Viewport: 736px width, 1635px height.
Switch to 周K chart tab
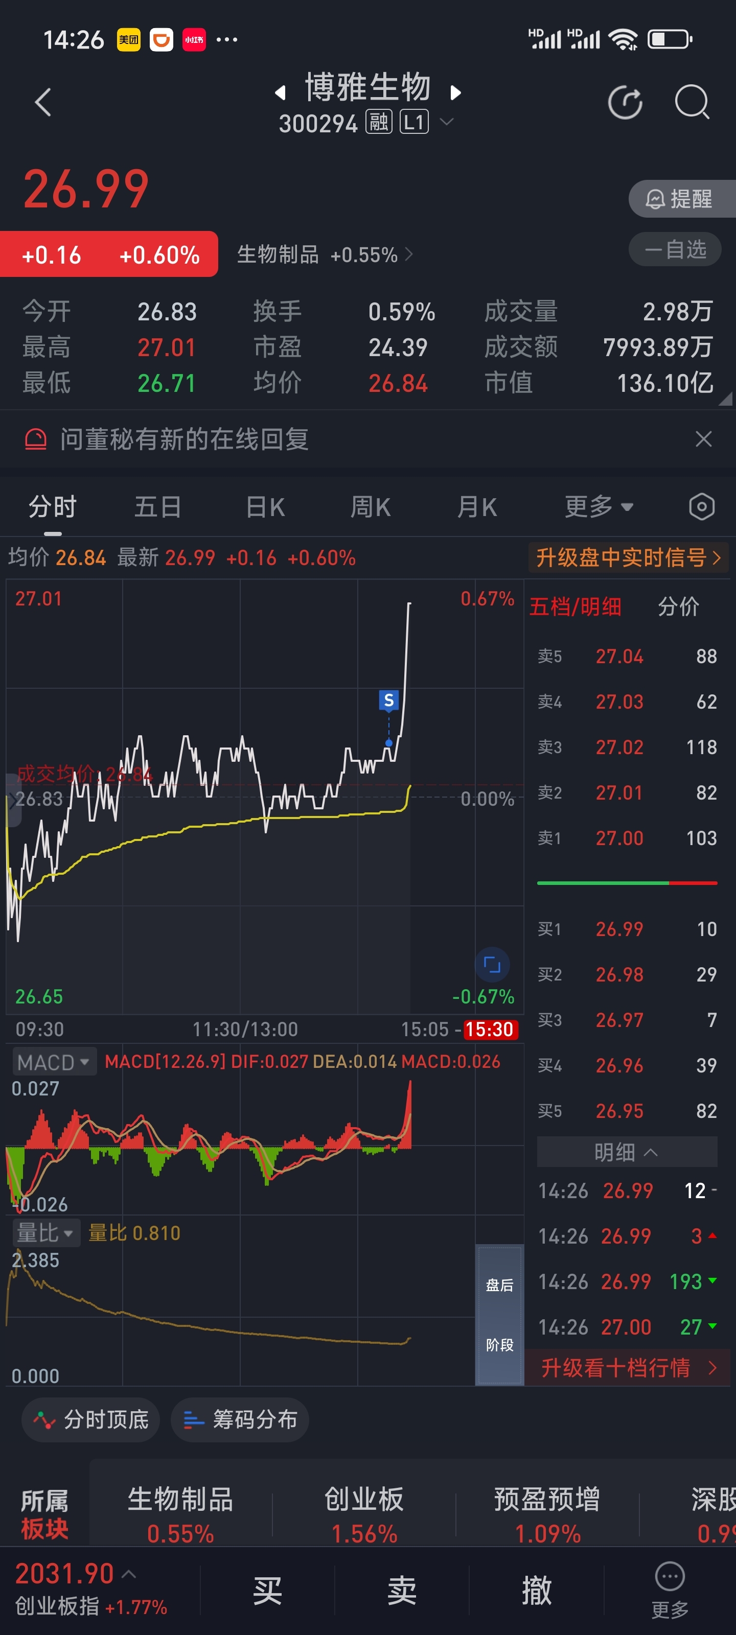[x=370, y=507]
